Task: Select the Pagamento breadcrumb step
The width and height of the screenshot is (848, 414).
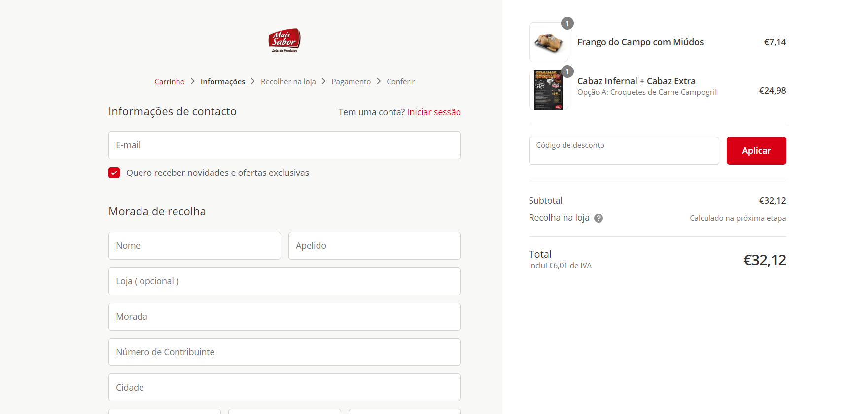Action: 351,82
